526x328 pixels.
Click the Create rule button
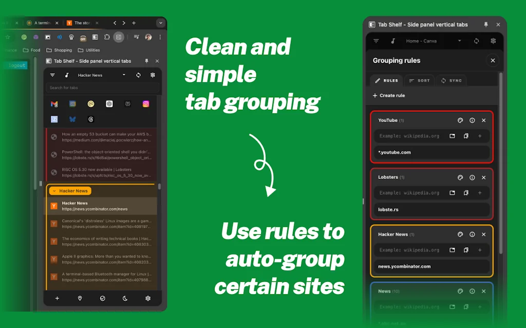pos(389,95)
